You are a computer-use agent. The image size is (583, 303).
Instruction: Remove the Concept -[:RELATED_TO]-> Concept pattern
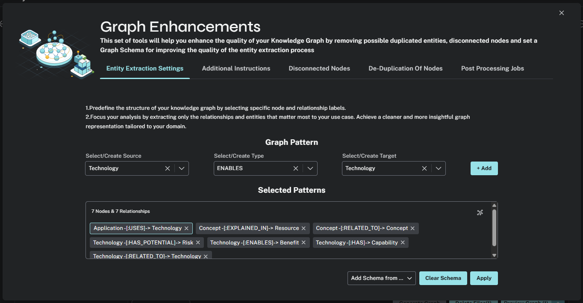[x=412, y=228]
